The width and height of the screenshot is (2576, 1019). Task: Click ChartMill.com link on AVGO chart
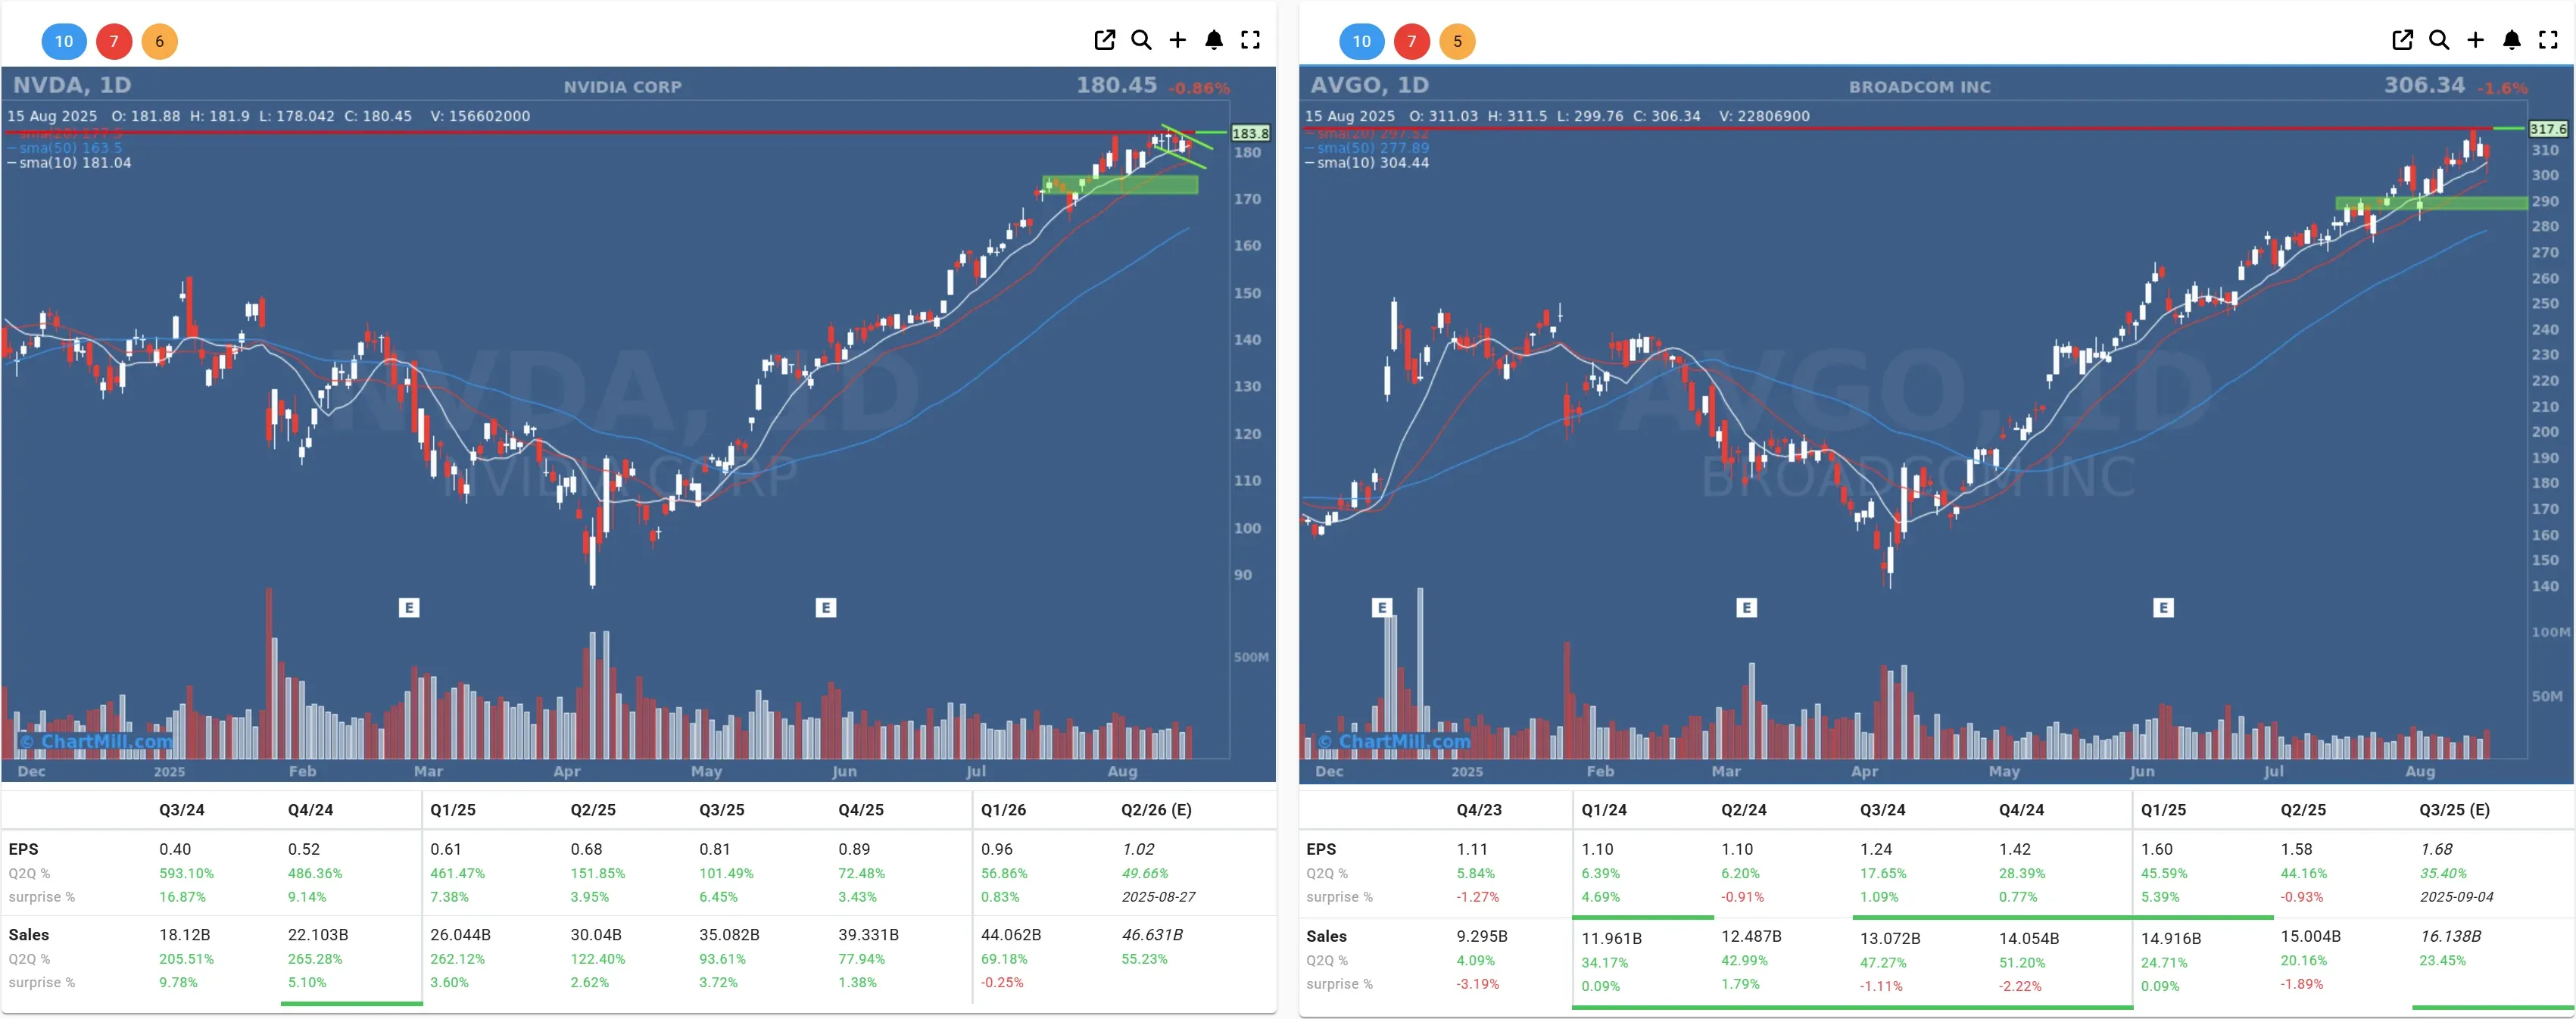(x=1394, y=741)
